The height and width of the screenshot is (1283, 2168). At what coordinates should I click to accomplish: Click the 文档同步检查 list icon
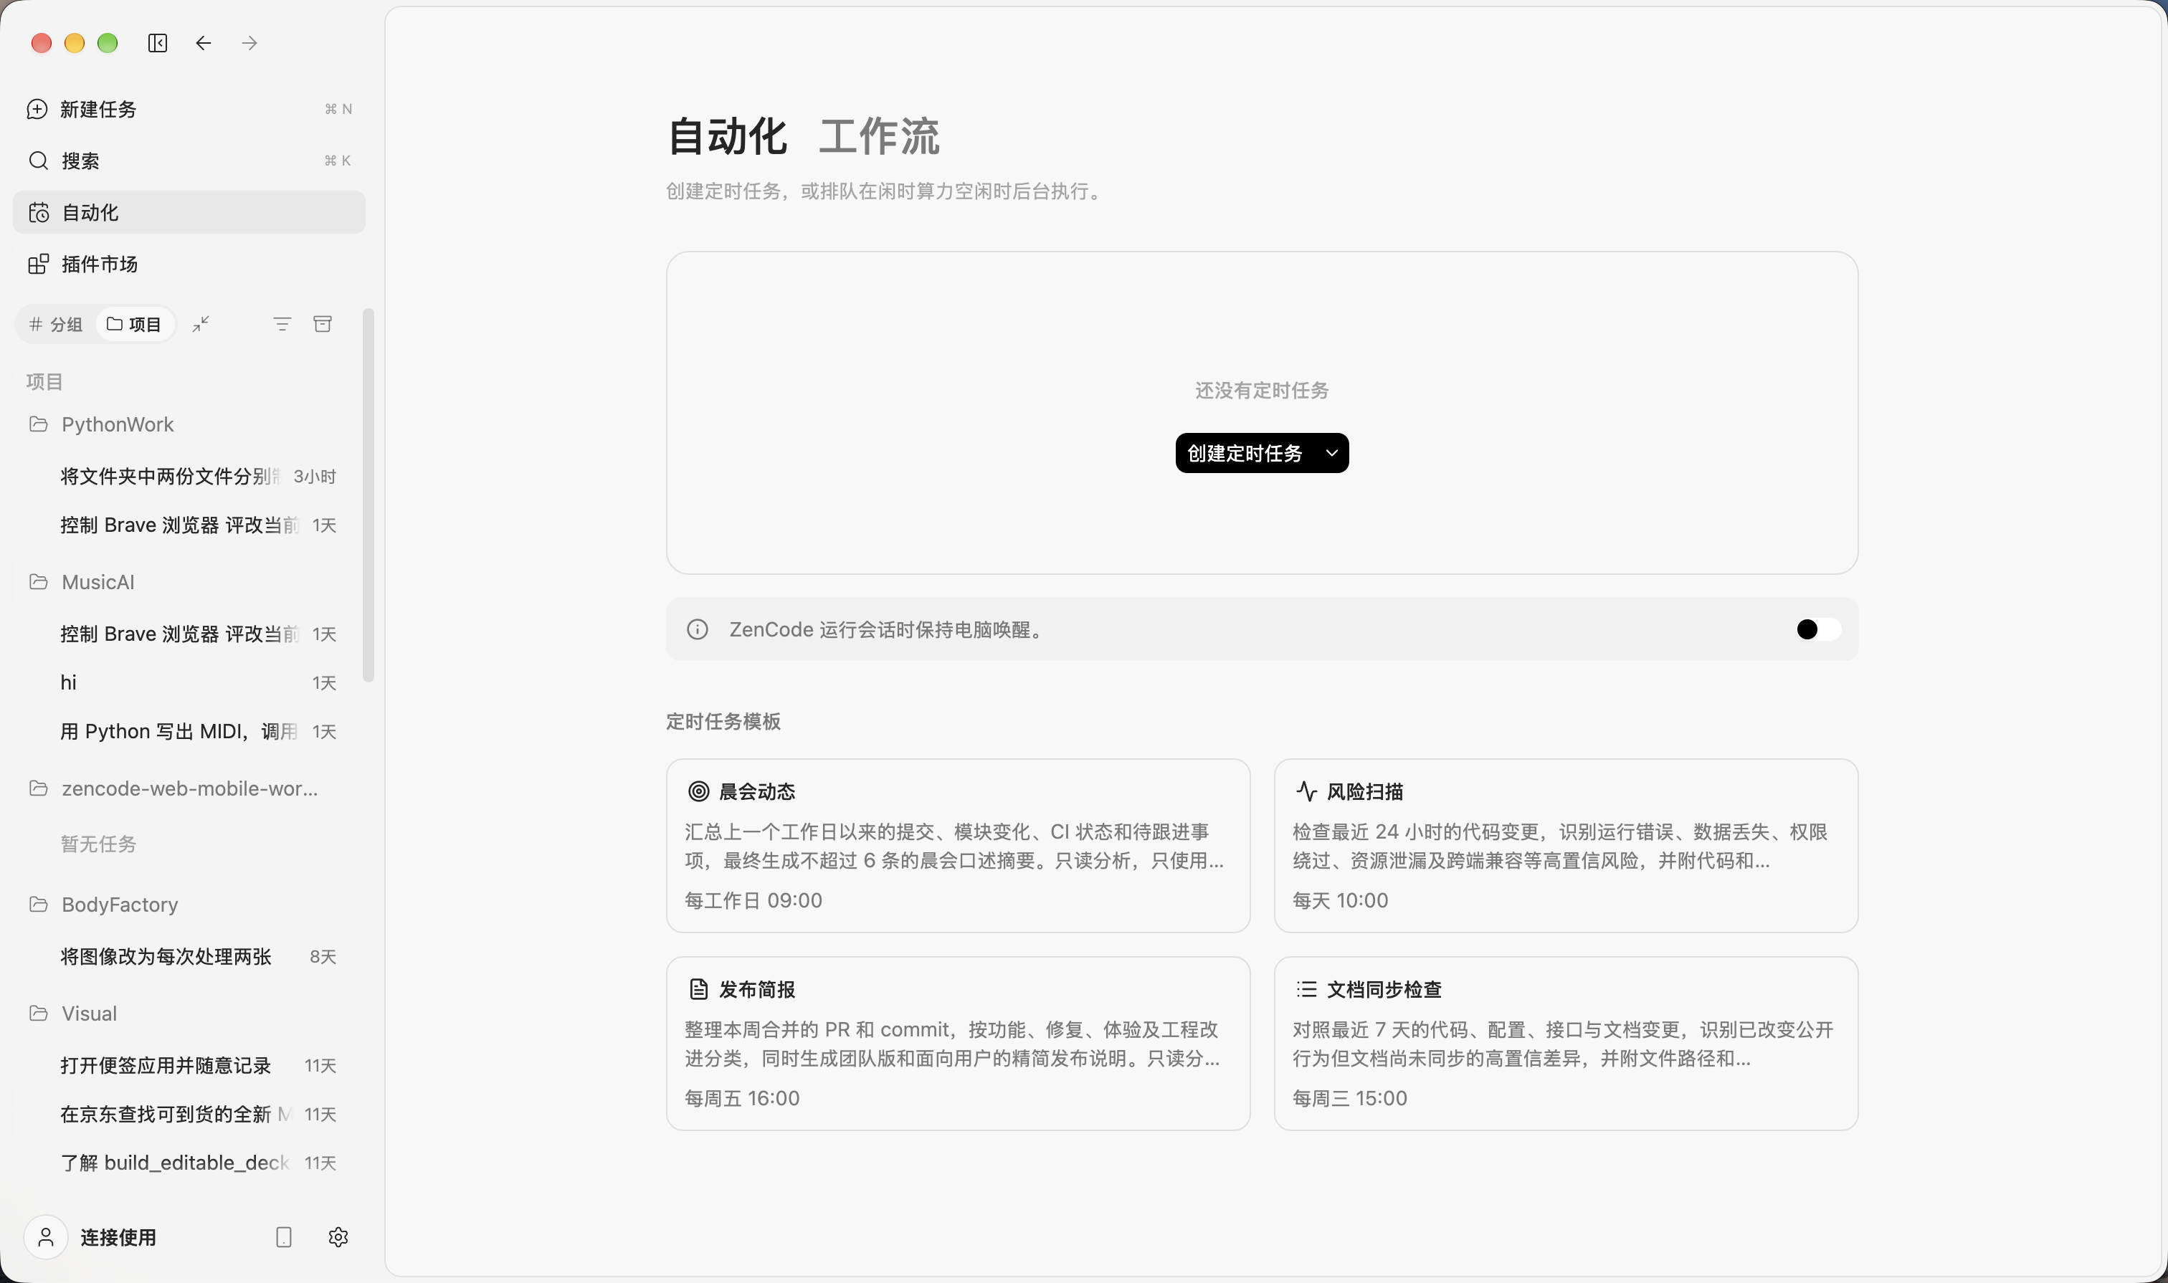1306,989
